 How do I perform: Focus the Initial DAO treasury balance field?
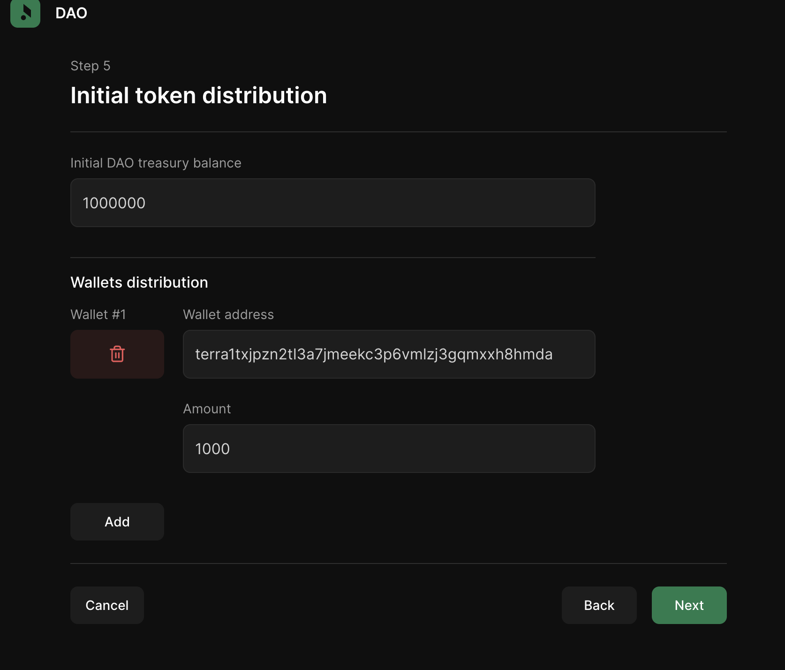pos(332,203)
